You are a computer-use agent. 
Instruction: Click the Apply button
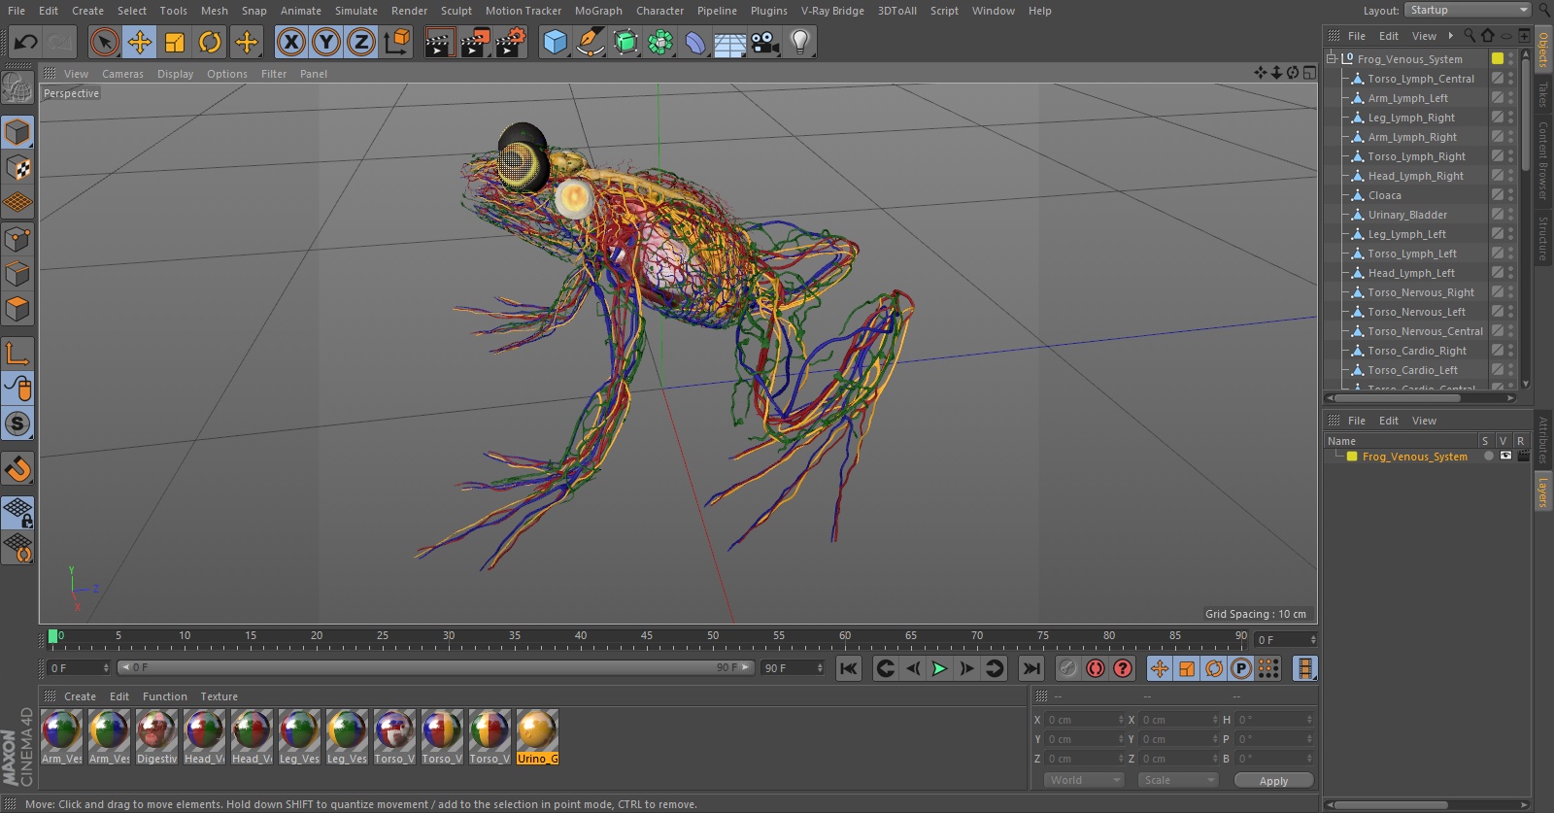tap(1273, 780)
